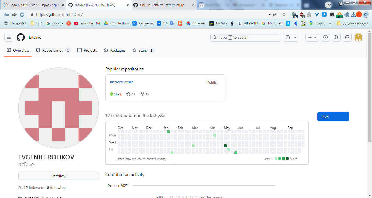Image resolution: width=372 pixels, height=198 pixels.
Task: Click the green contribution square under Jan header
Action: pos(169,132)
